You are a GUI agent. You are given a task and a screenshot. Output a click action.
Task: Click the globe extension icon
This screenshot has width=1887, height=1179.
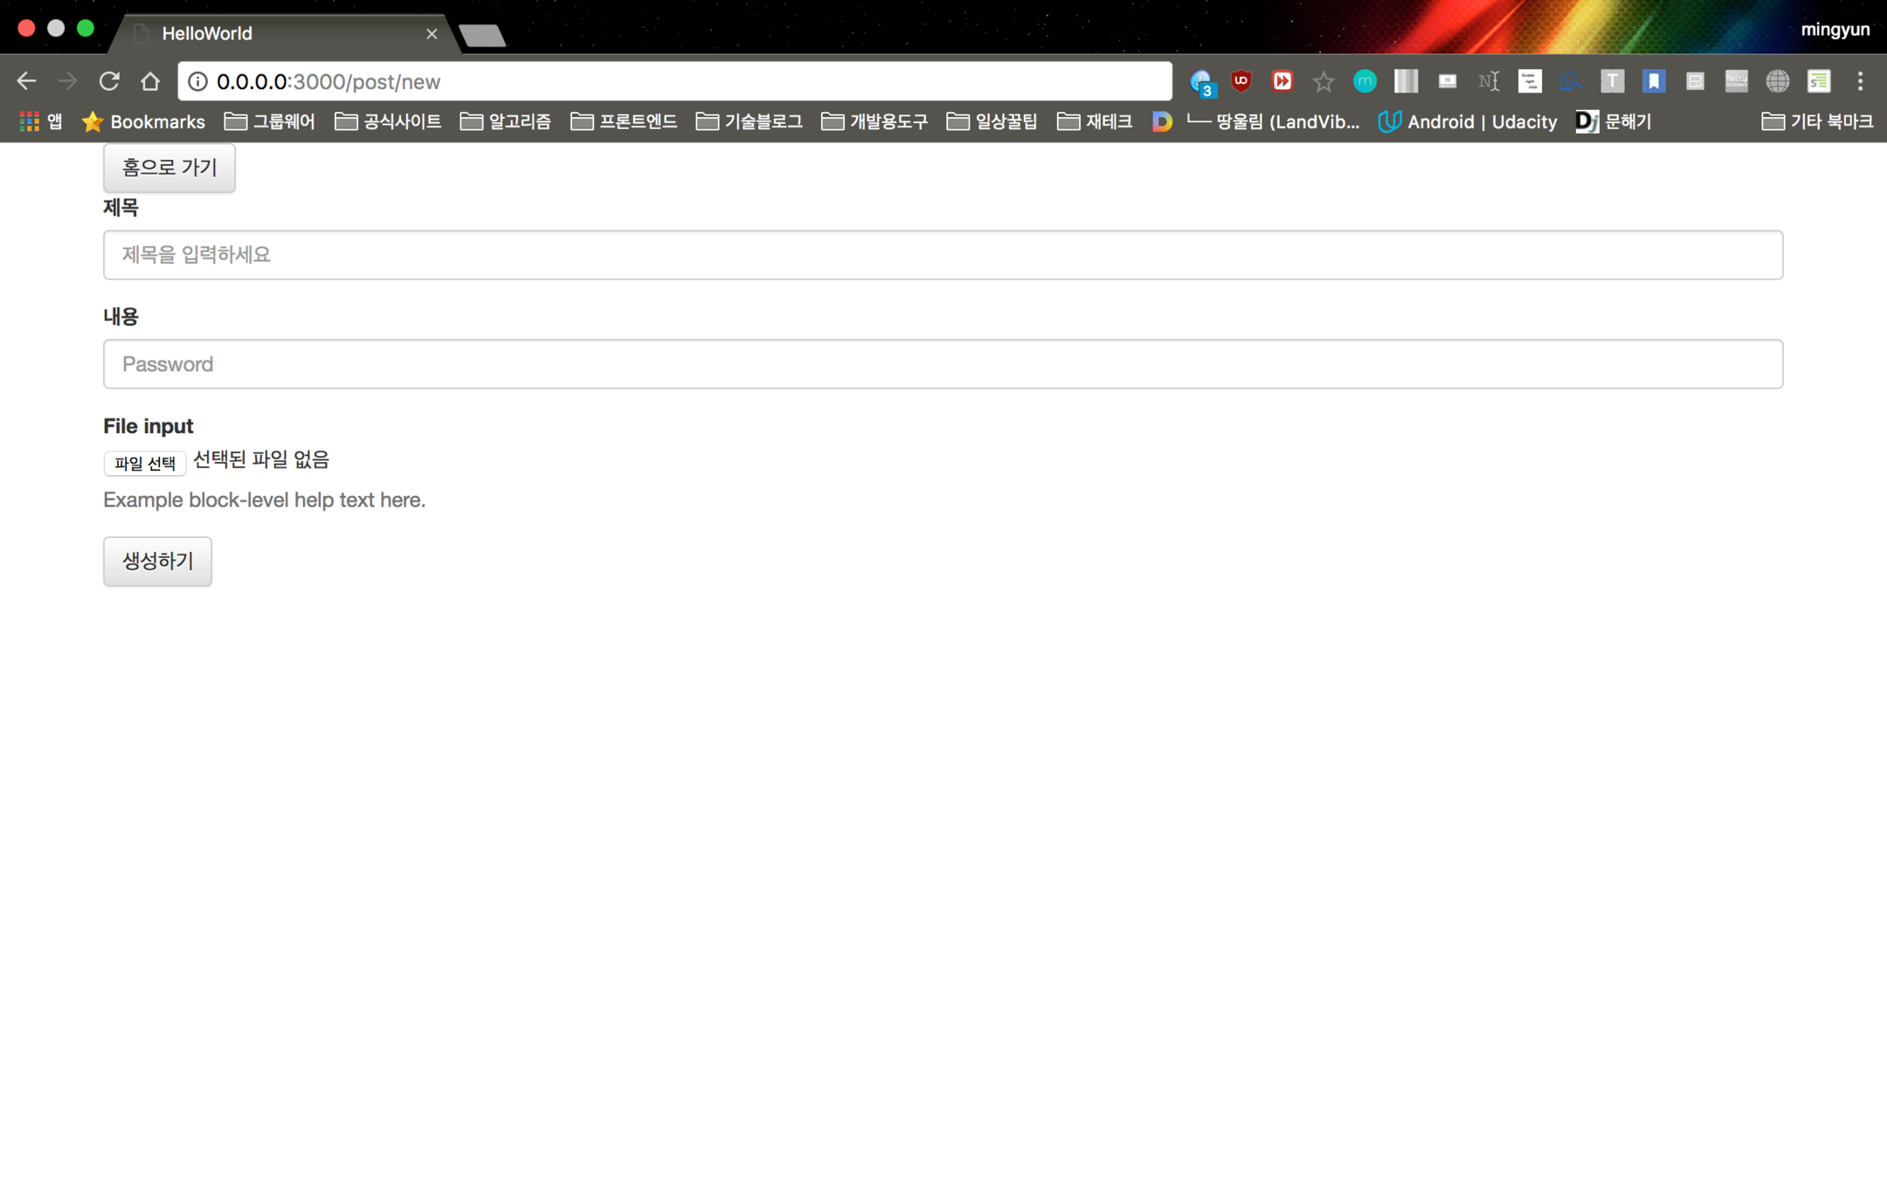click(x=1777, y=81)
